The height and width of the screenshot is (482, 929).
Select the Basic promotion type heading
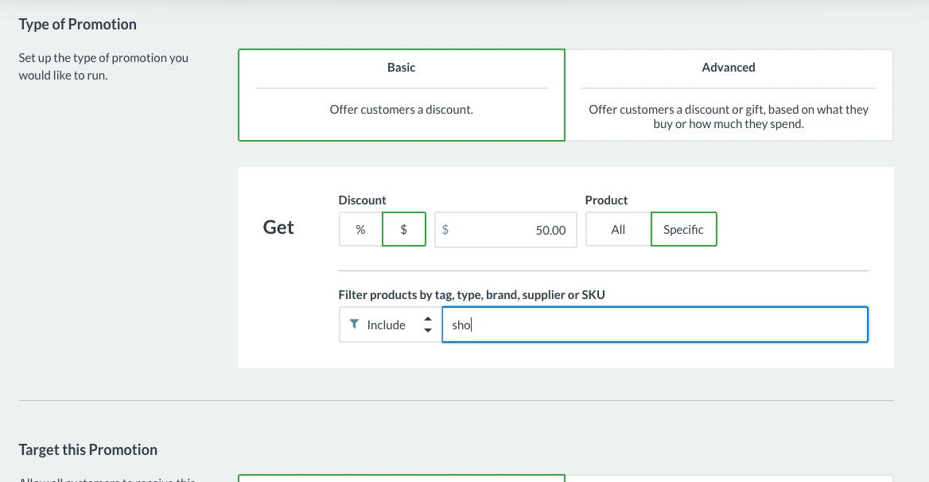tap(402, 68)
